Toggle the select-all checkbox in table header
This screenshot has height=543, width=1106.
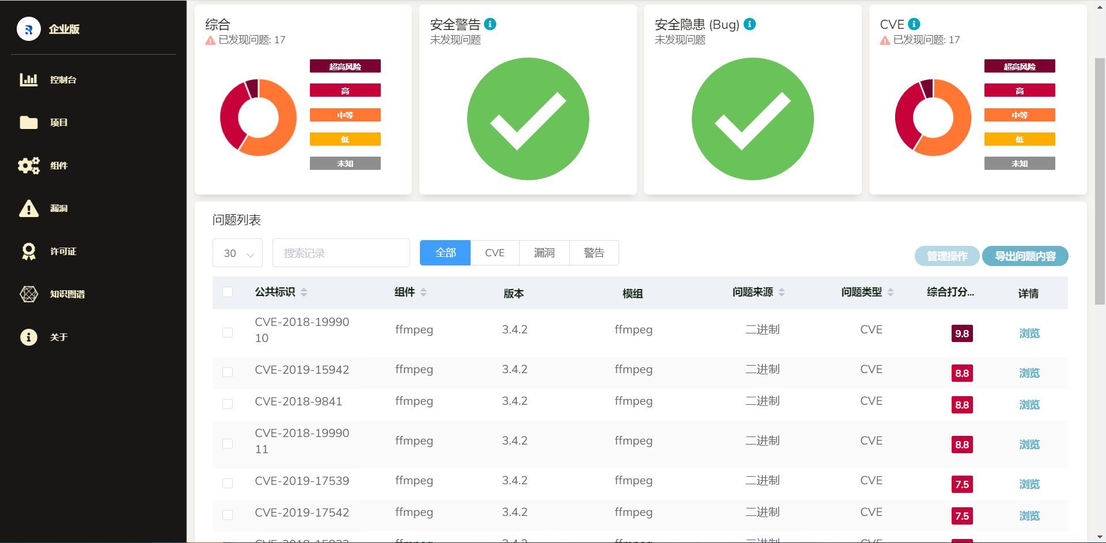coord(228,292)
